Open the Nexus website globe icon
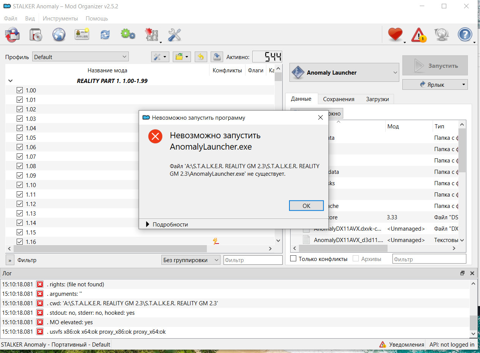Image resolution: width=480 pixels, height=353 pixels. [59, 35]
